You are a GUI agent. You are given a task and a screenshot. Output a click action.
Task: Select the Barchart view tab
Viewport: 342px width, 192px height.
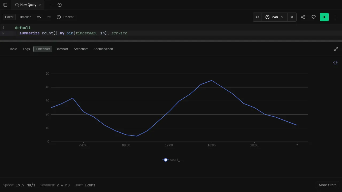pyautogui.click(x=62, y=49)
